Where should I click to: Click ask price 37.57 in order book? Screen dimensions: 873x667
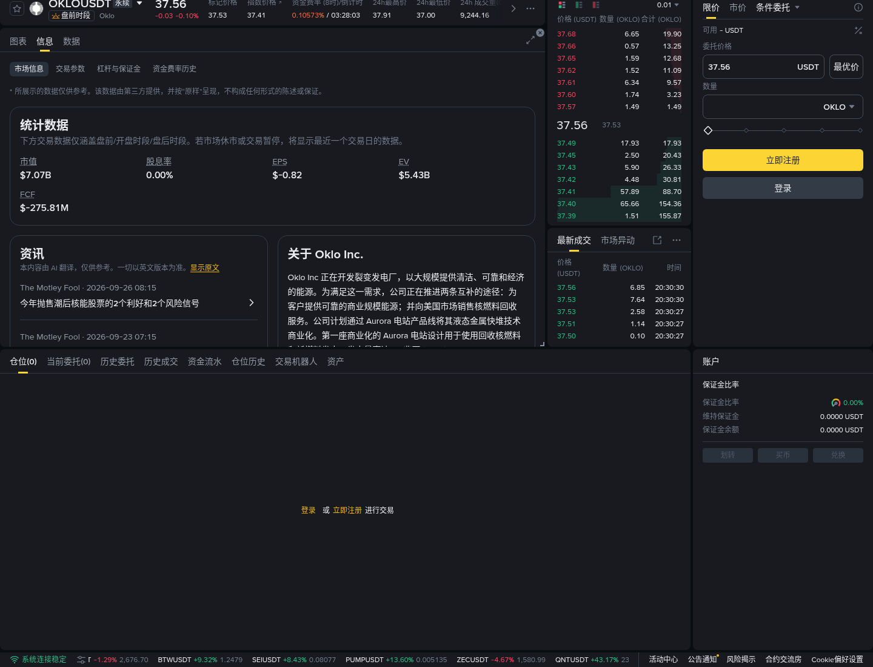pyautogui.click(x=566, y=107)
